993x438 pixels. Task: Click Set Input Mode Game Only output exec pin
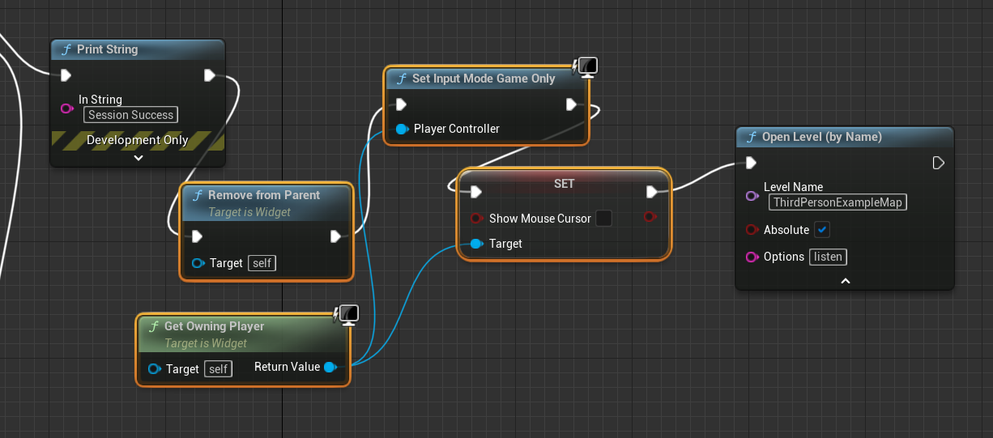point(572,104)
